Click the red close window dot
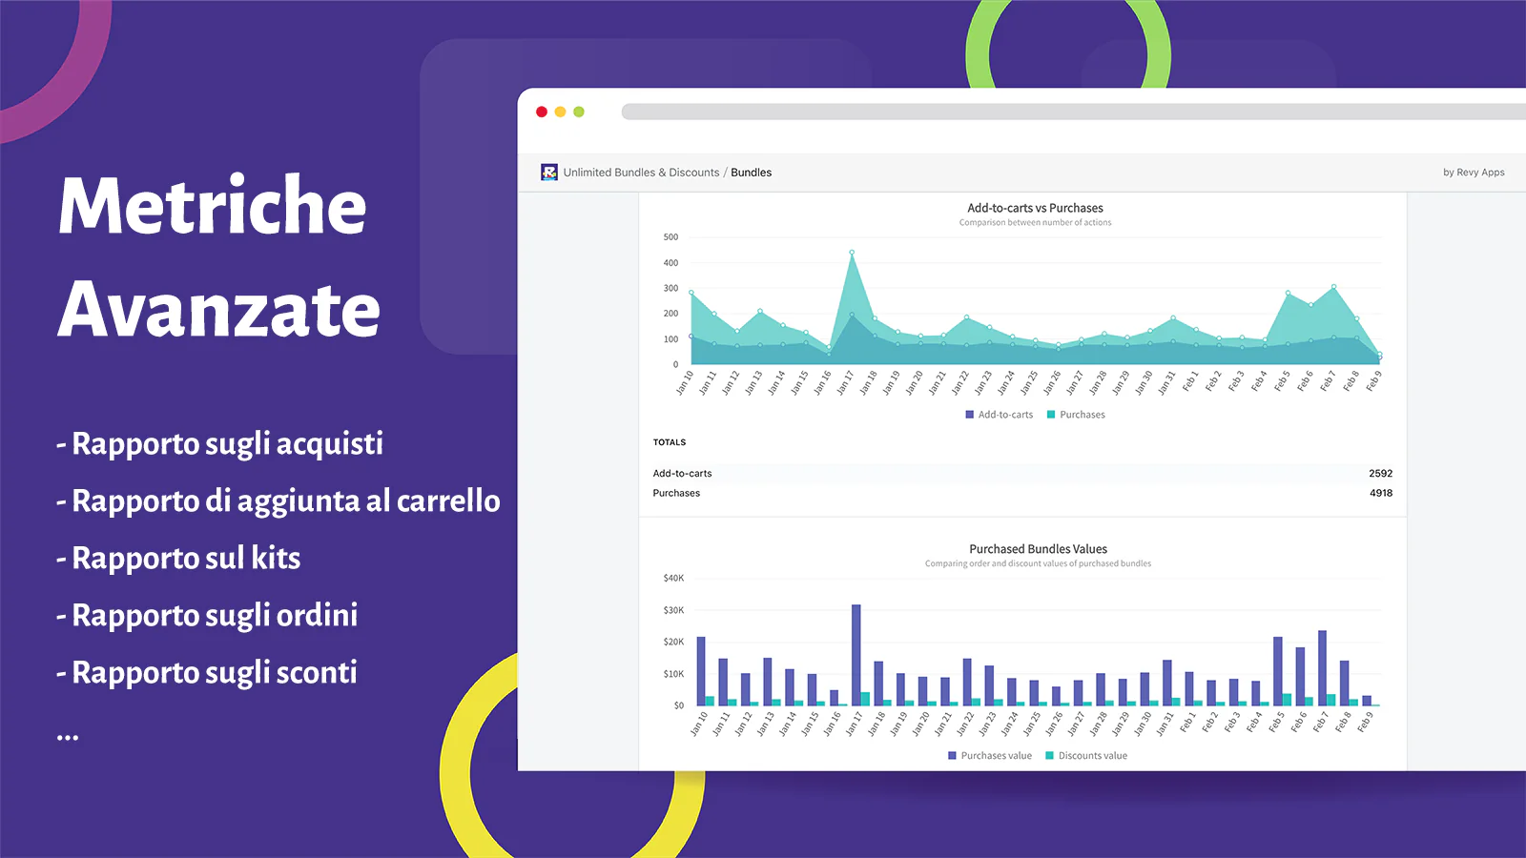The image size is (1526, 858). (542, 112)
